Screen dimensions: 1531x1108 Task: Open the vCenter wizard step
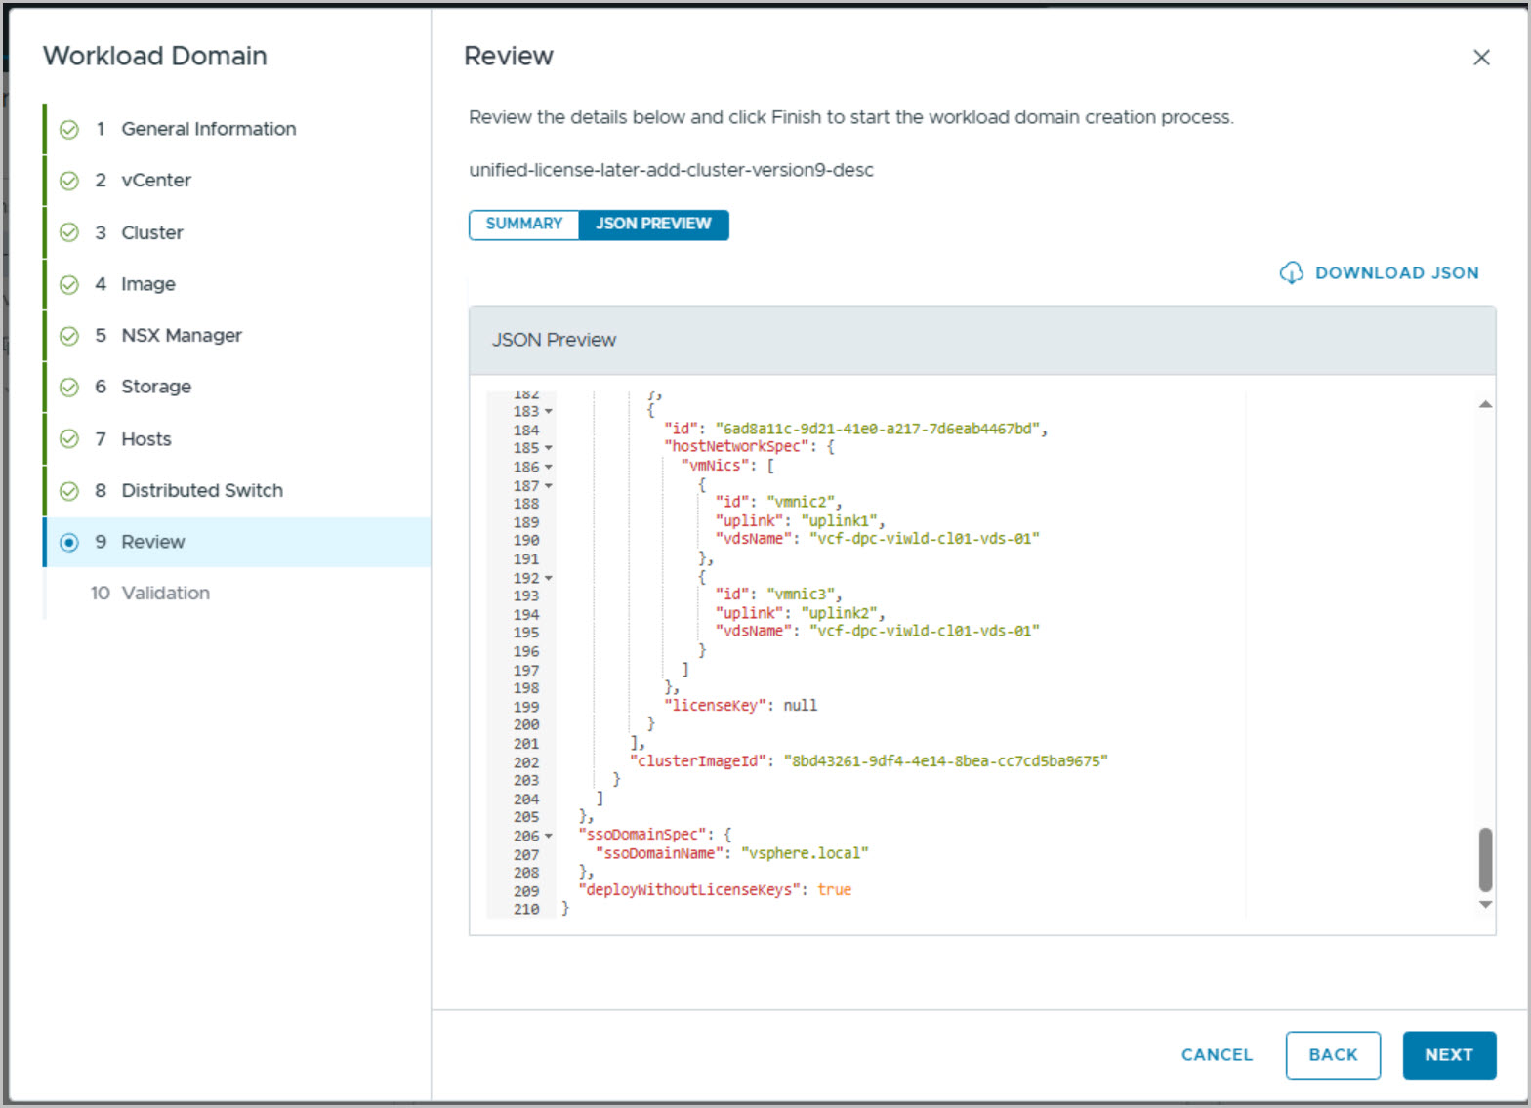(x=156, y=181)
